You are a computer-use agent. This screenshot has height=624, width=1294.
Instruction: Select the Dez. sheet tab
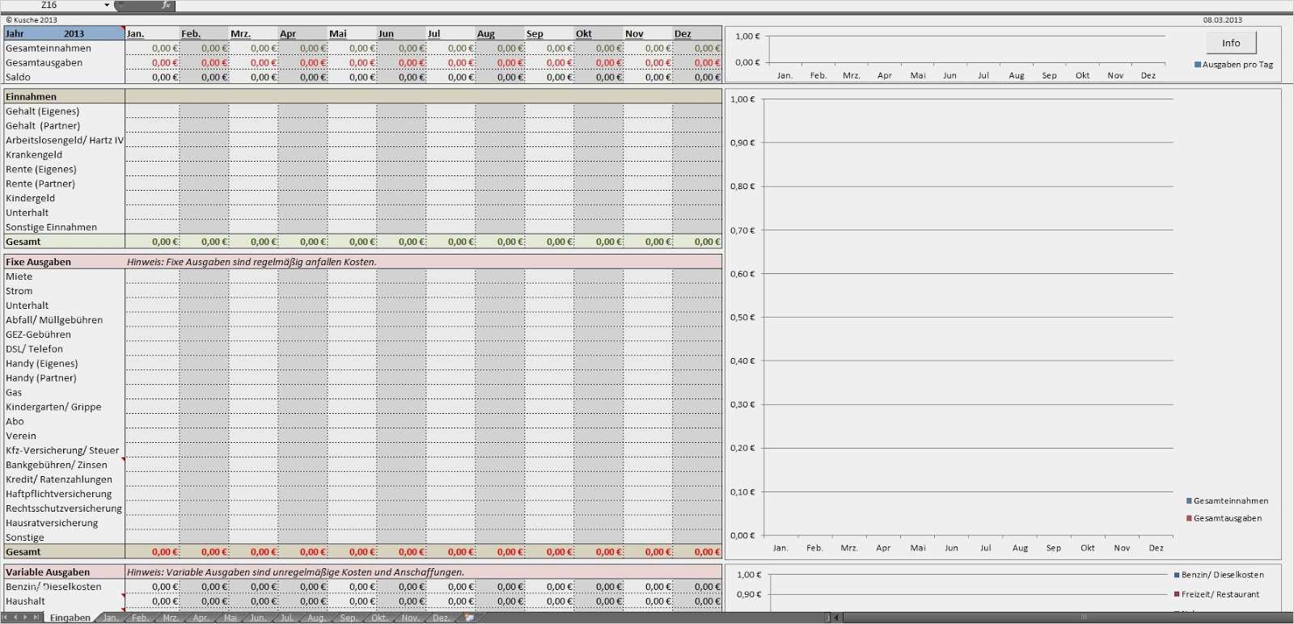(x=441, y=618)
